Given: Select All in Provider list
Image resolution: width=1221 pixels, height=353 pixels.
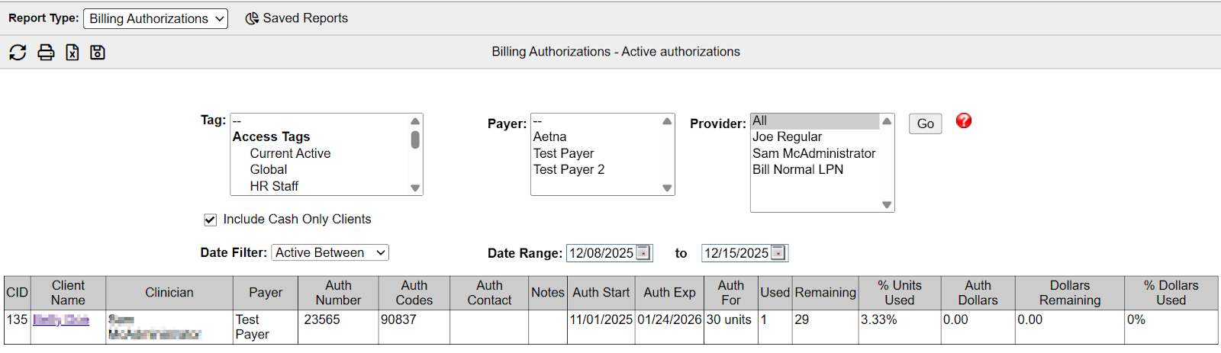Looking at the screenshot, I should click(815, 121).
